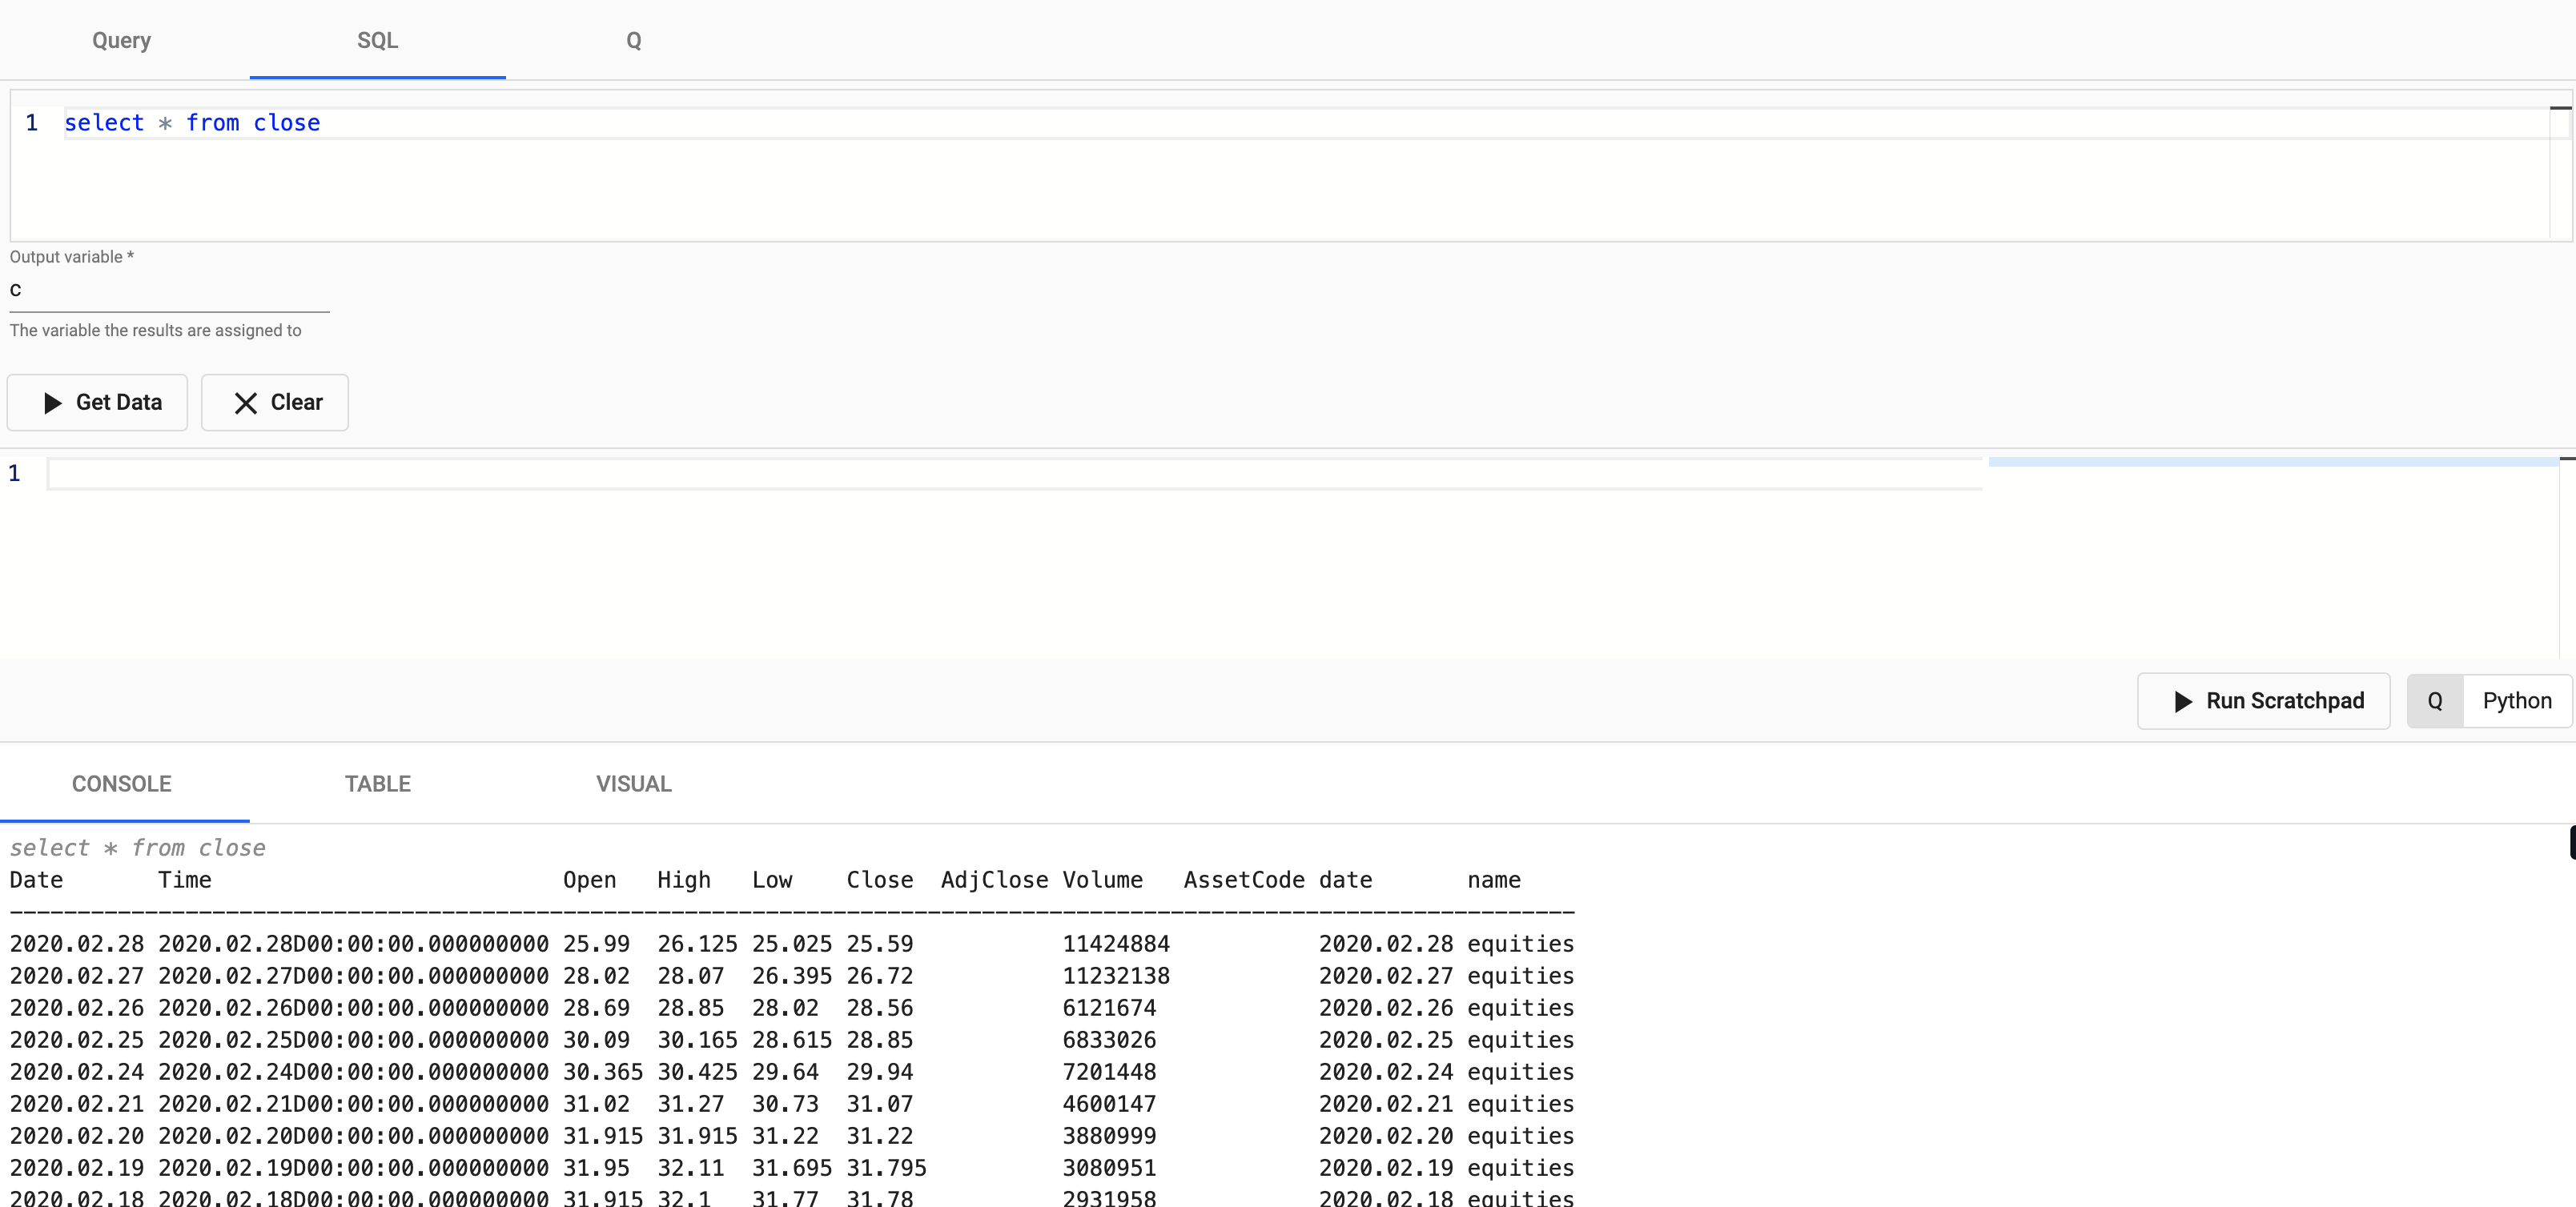2576x1207 pixels.
Task: Select Q scratchpad language toggle
Action: (2435, 700)
